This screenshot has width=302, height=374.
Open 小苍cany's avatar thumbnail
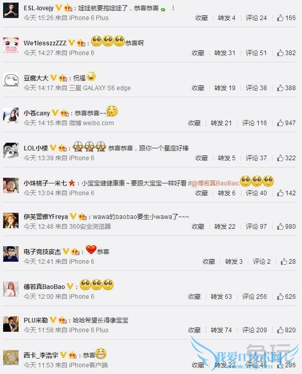point(11,115)
